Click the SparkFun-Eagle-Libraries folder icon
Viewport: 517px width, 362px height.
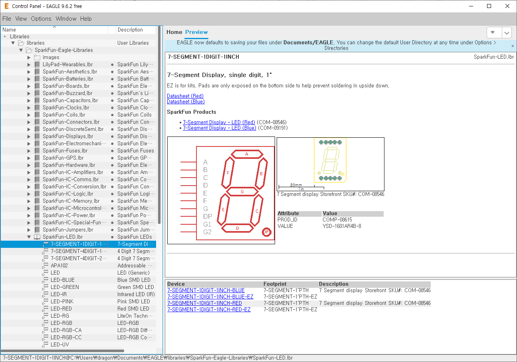[29, 50]
